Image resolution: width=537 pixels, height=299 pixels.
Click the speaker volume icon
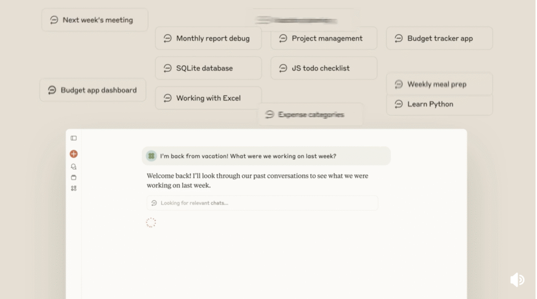517,280
